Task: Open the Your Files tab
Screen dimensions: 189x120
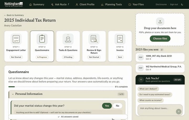Action: 136,4
